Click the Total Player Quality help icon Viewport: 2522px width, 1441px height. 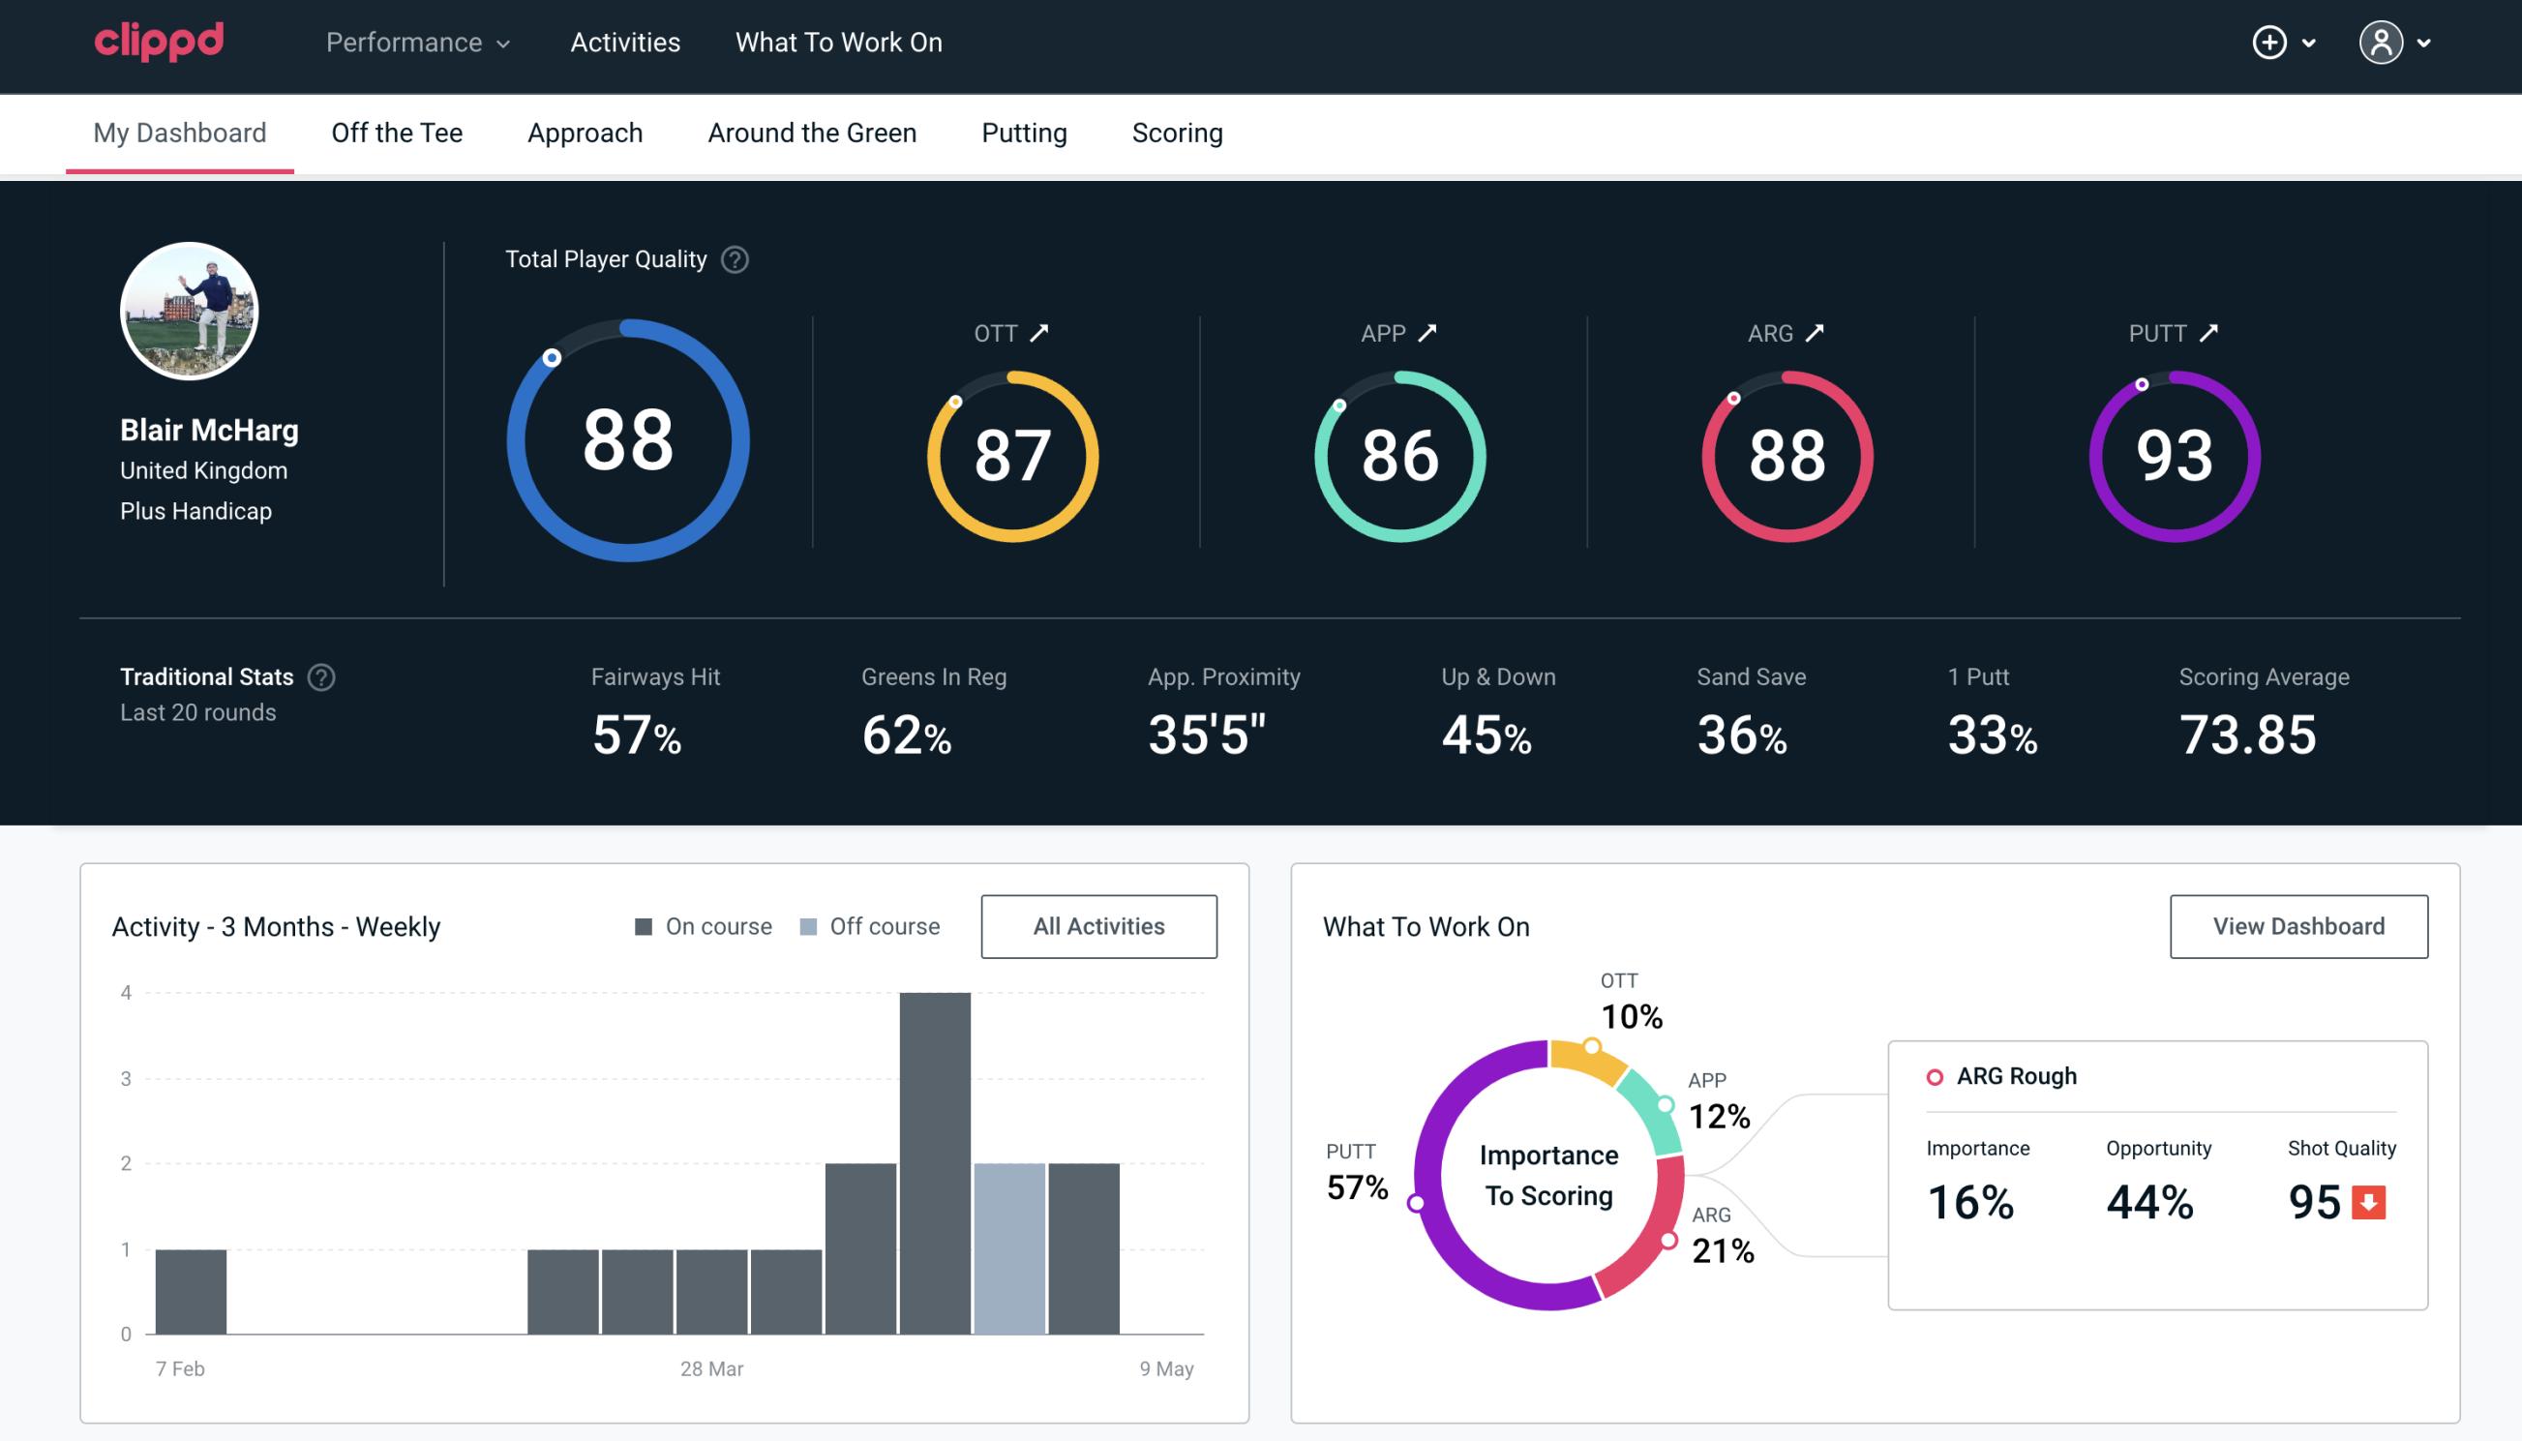pyautogui.click(x=733, y=259)
